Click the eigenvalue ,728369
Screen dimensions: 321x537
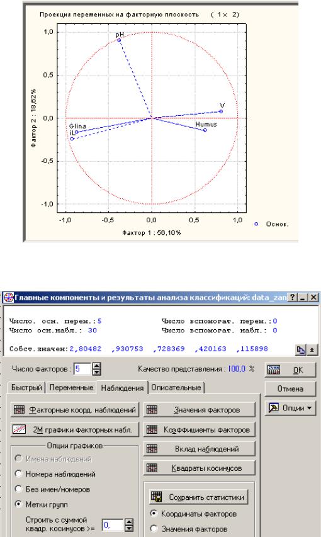[169, 349]
